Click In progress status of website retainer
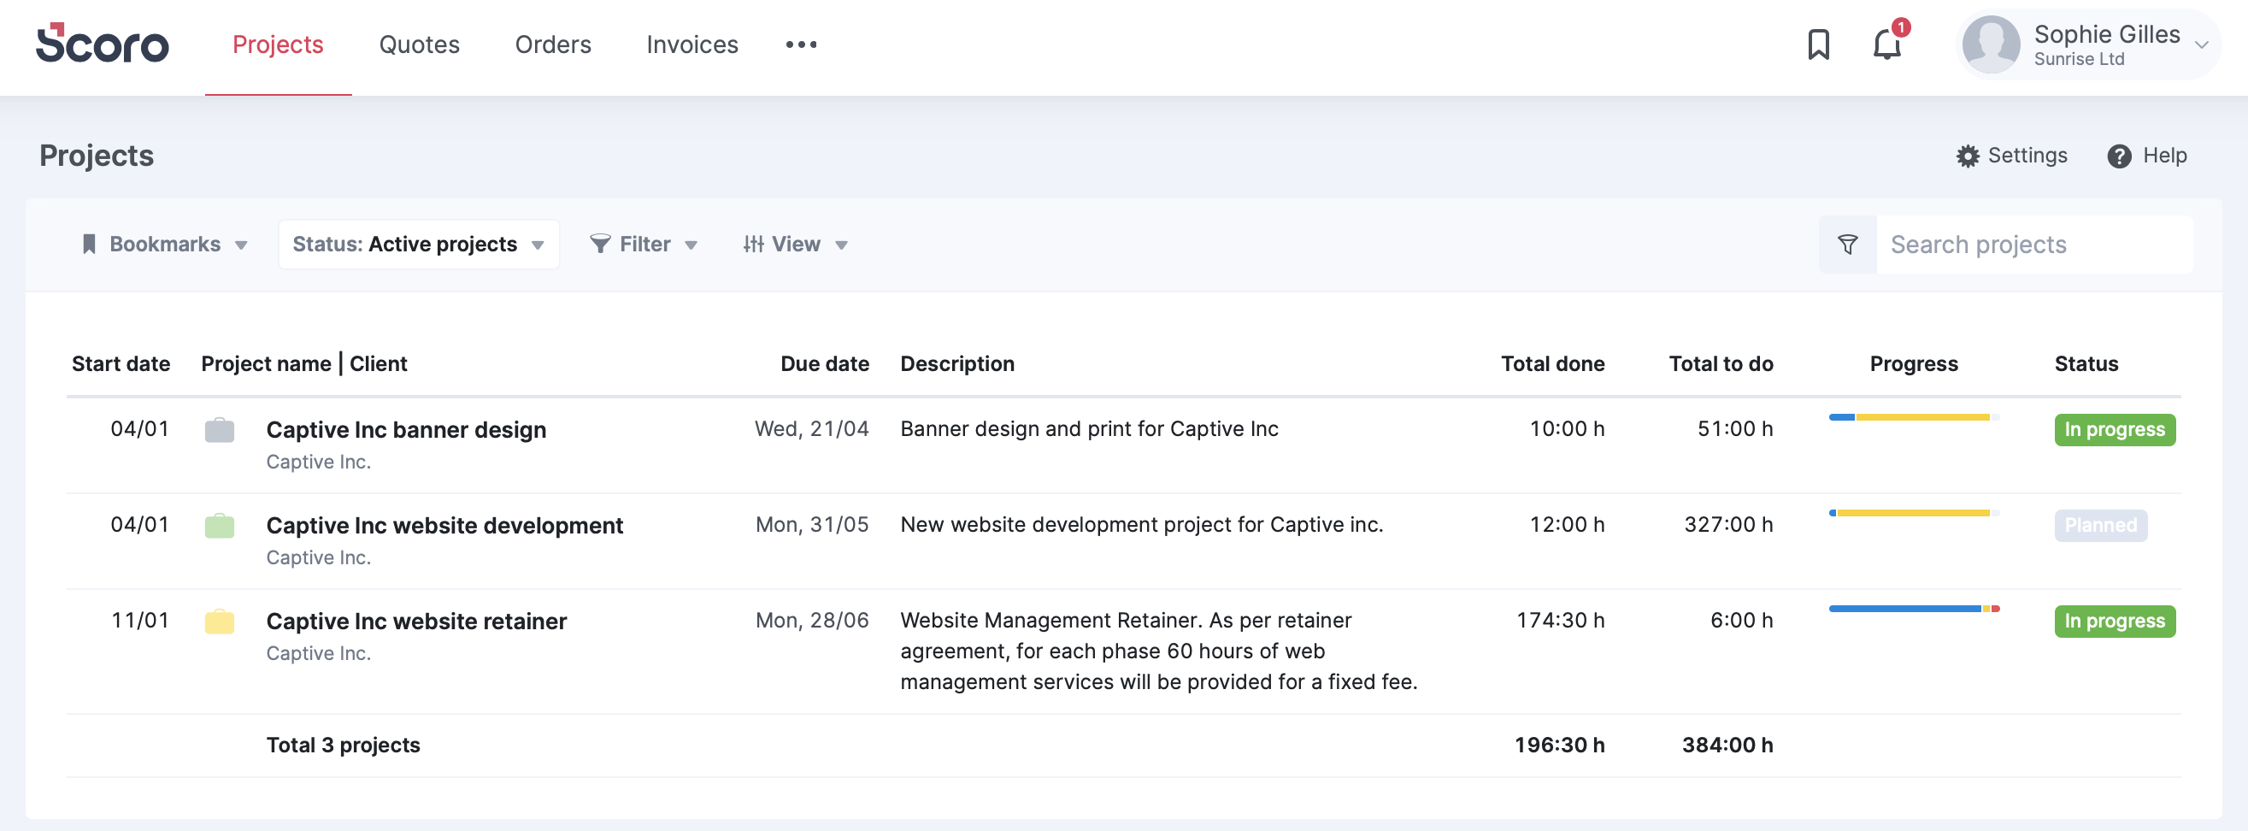 [2115, 622]
